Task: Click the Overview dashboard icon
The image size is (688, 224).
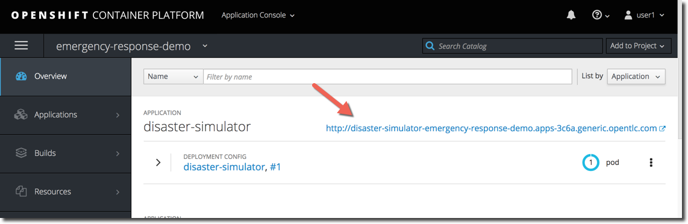Action: pyautogui.click(x=21, y=76)
